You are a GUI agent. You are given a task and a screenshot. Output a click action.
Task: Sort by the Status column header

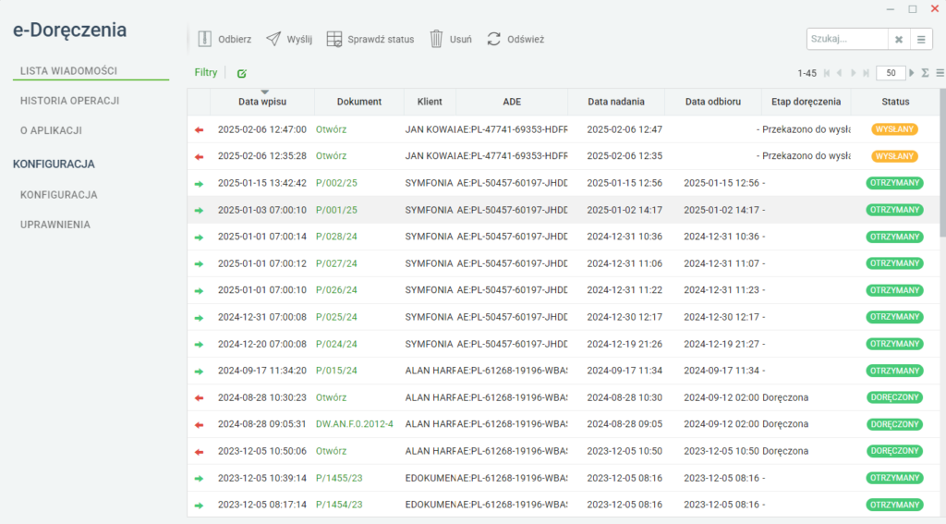[x=895, y=102]
